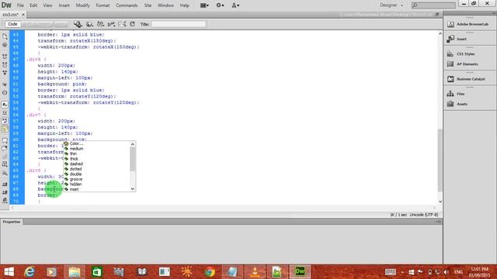Open File Explorer from the taskbar

click(x=75, y=272)
